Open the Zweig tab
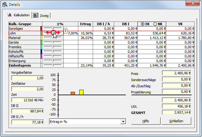The image size is (202, 137). [42, 15]
